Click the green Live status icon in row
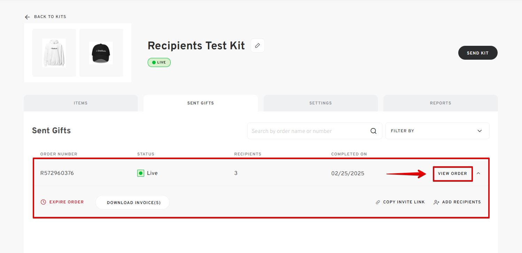 141,173
